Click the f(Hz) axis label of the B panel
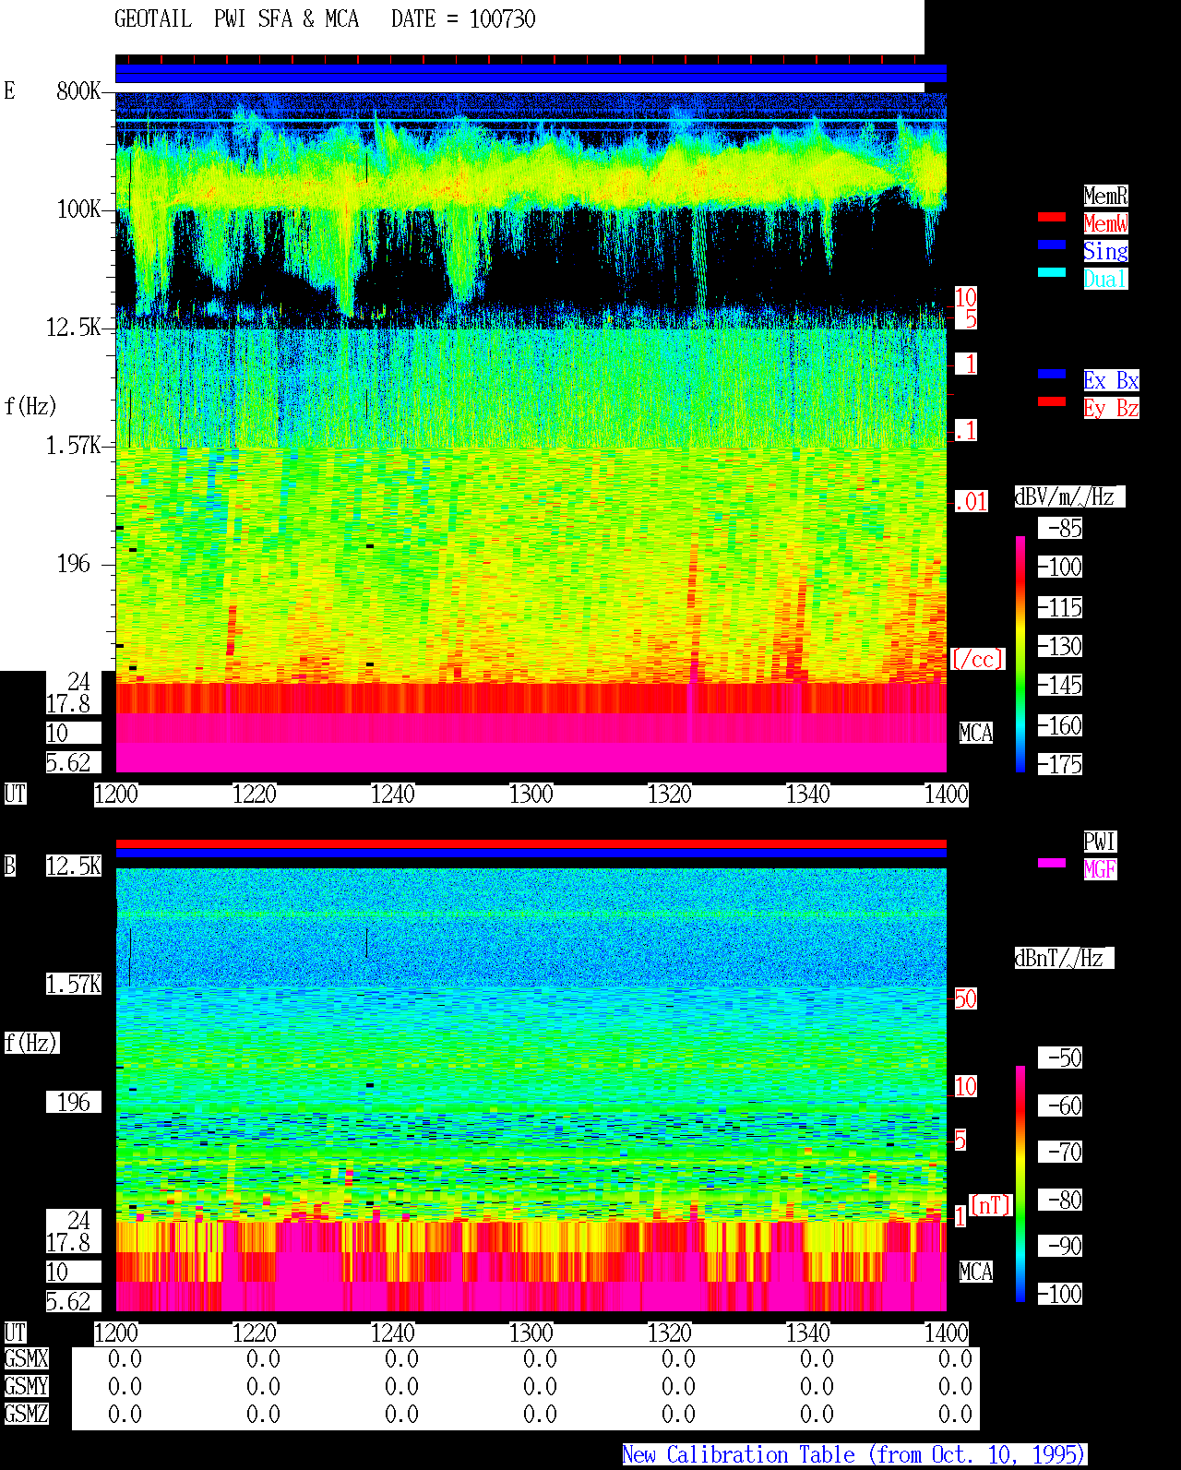The width and height of the screenshot is (1181, 1470). [x=31, y=1043]
